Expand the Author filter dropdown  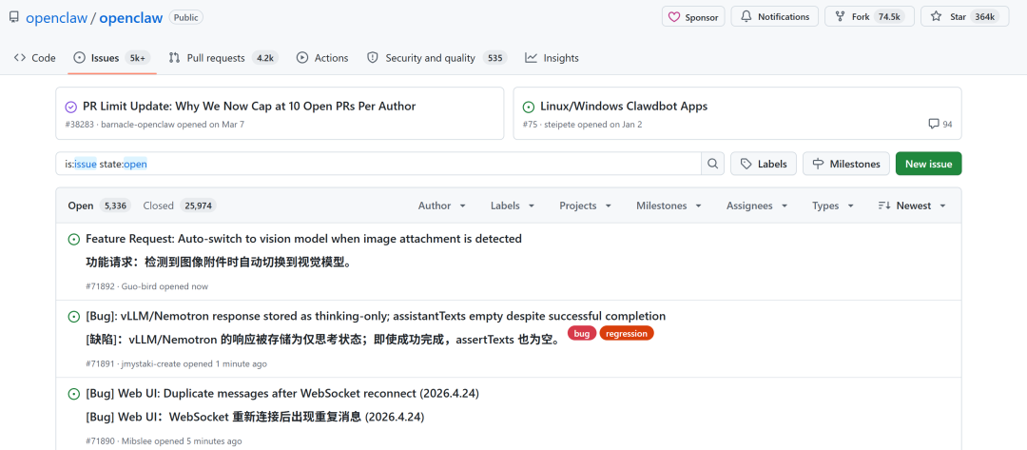tap(442, 205)
